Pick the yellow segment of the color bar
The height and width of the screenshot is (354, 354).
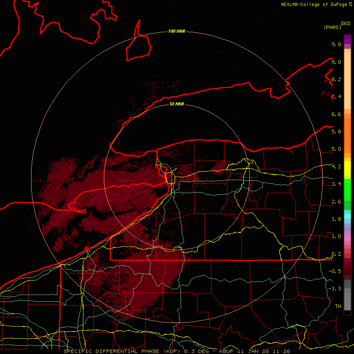(x=347, y=168)
